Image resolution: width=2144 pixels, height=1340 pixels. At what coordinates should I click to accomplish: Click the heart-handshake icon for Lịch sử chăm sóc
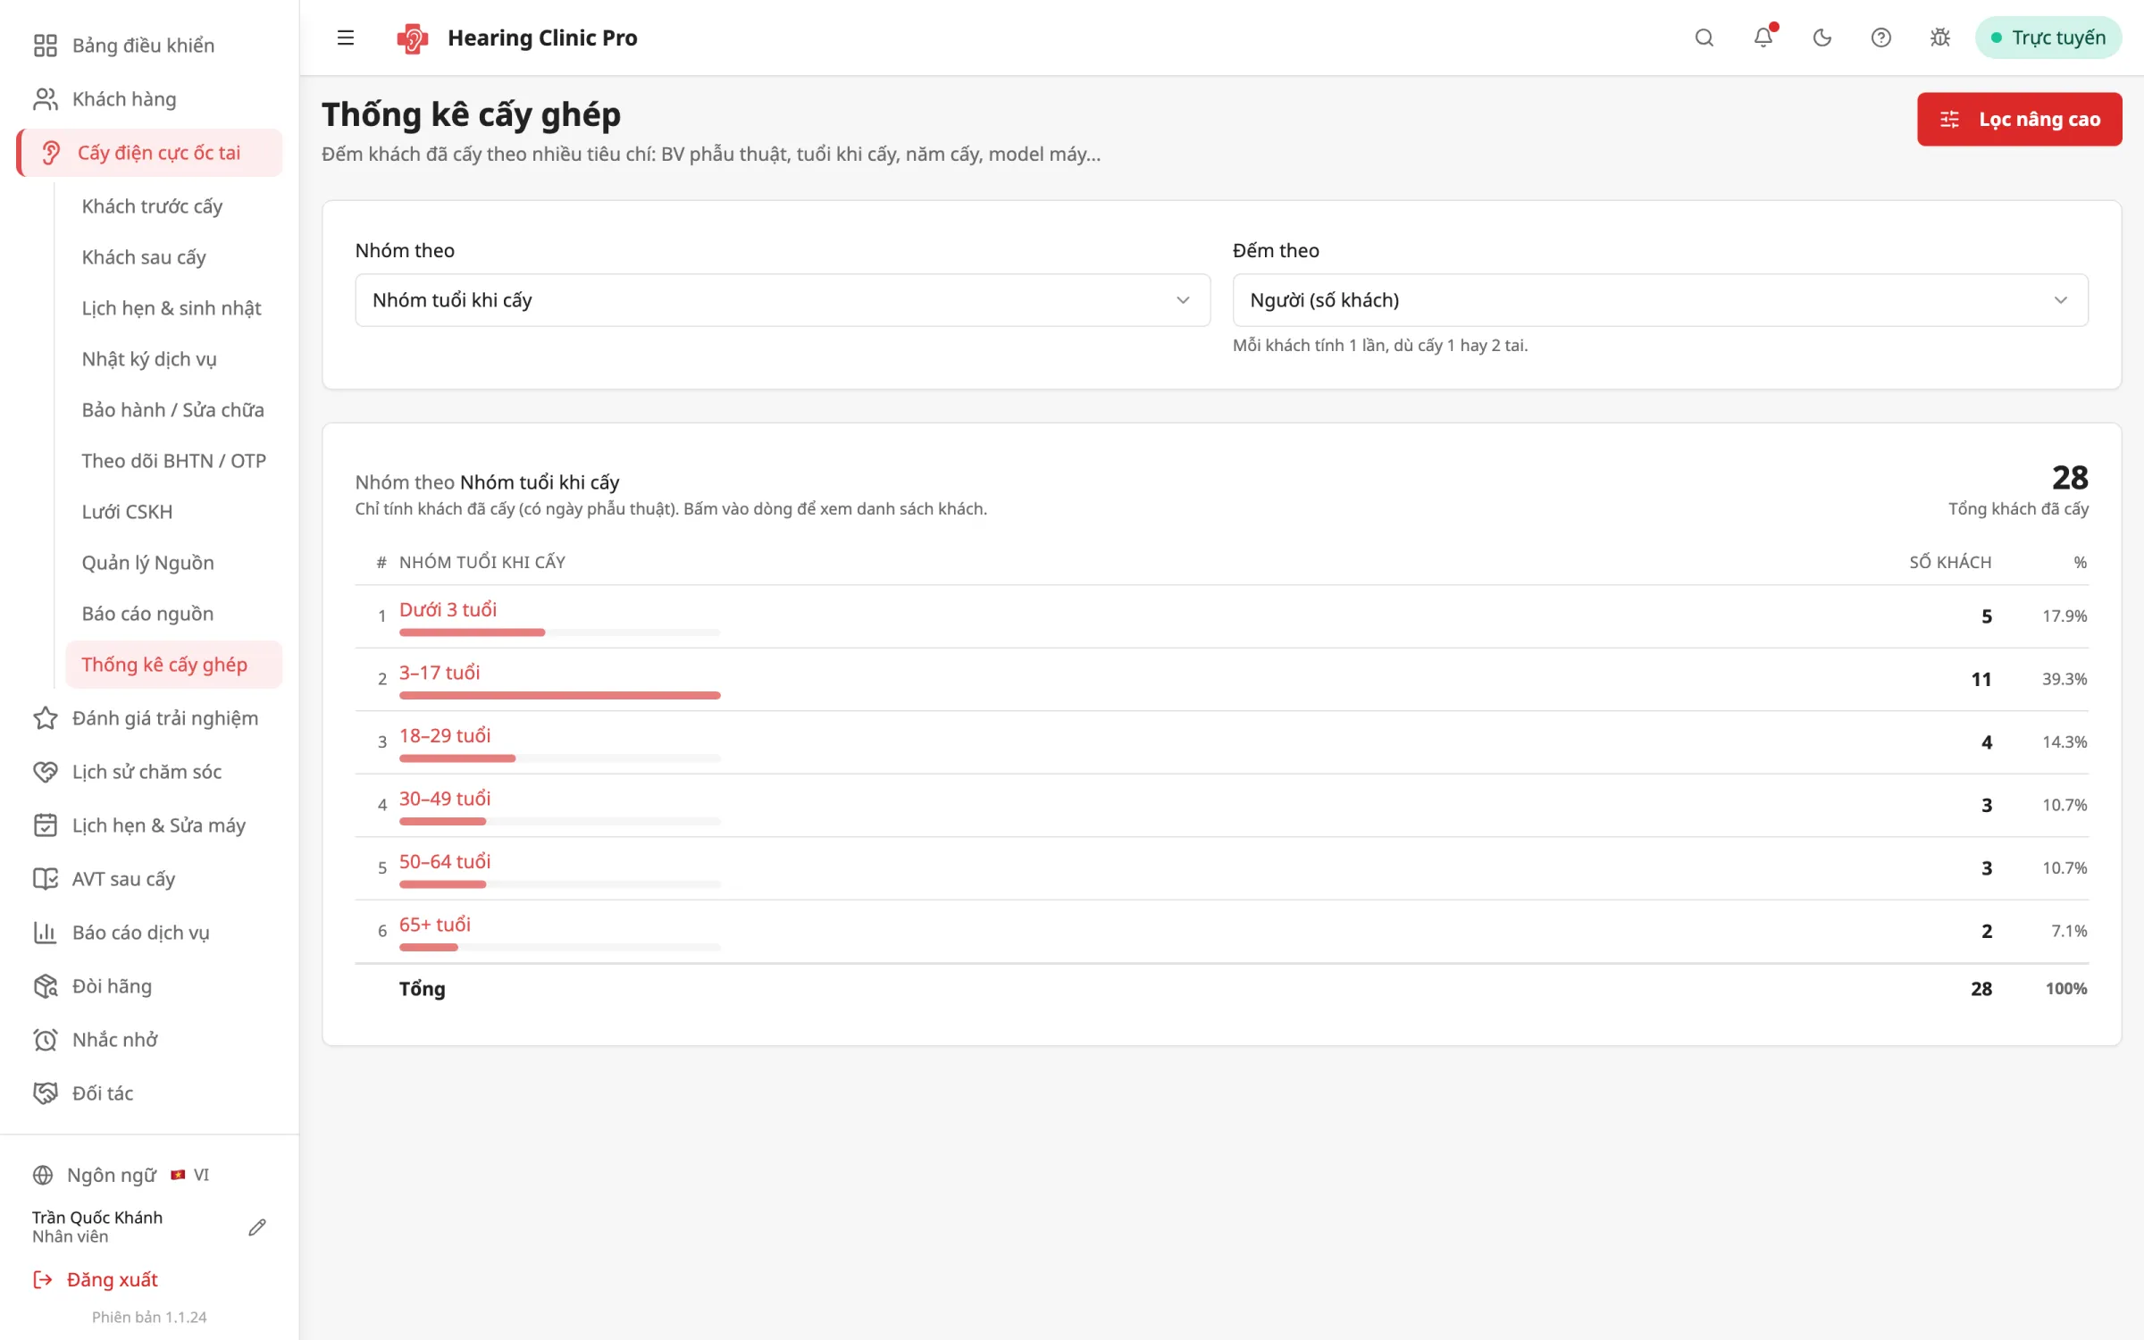[45, 772]
